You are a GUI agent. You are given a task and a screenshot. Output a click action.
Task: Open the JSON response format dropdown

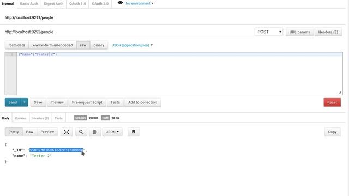click(112, 132)
